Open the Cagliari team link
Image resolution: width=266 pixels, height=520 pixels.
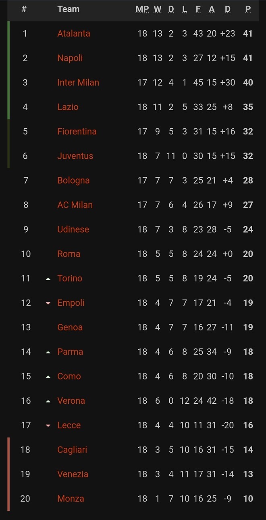(x=72, y=450)
